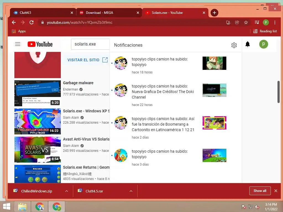Click the padlock site info icon
This screenshot has width=283, height=212.
42,22
